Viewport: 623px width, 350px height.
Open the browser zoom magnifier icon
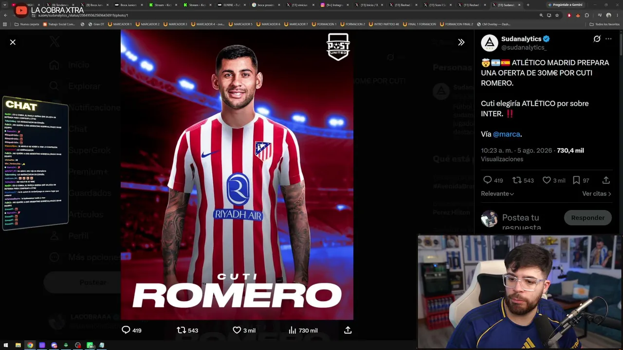(541, 15)
